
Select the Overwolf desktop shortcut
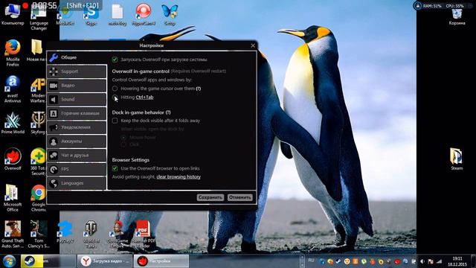coord(13,159)
